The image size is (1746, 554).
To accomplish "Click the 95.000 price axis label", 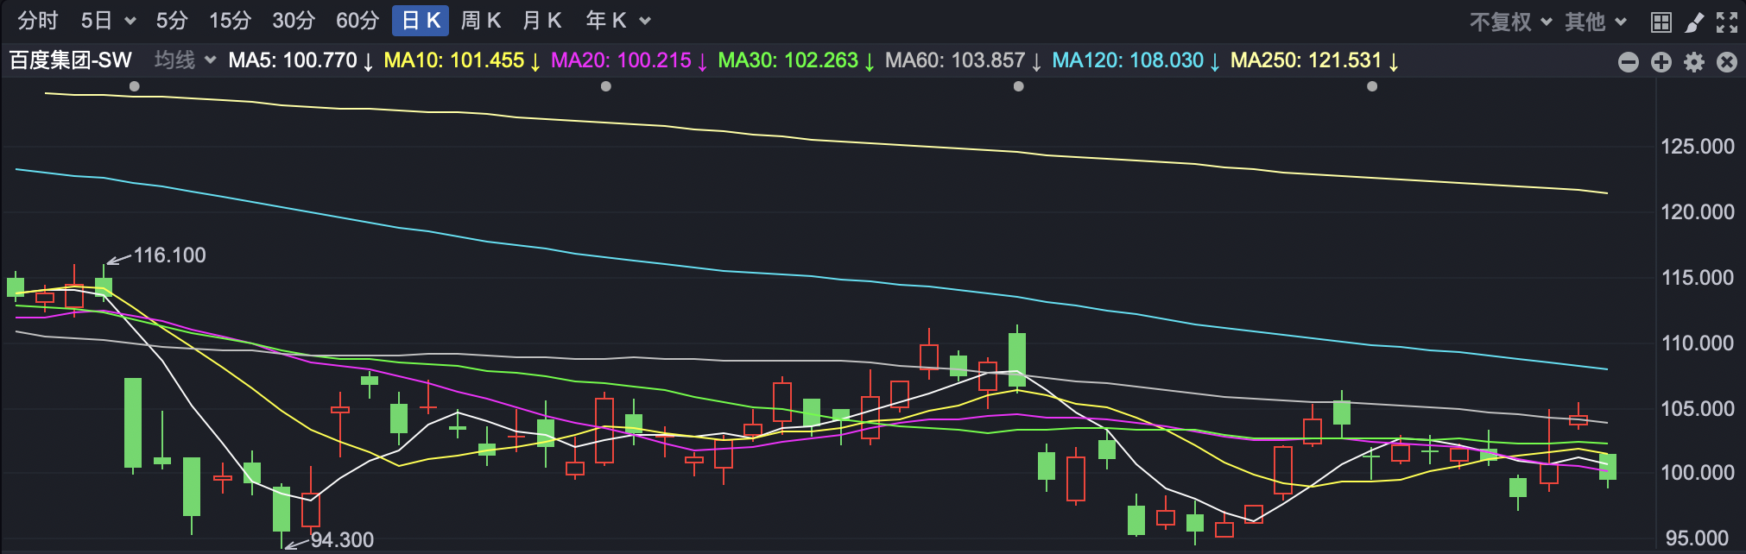I will coord(1698,538).
